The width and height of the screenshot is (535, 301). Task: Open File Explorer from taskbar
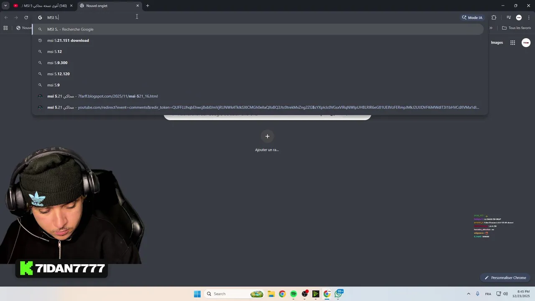tap(271, 294)
